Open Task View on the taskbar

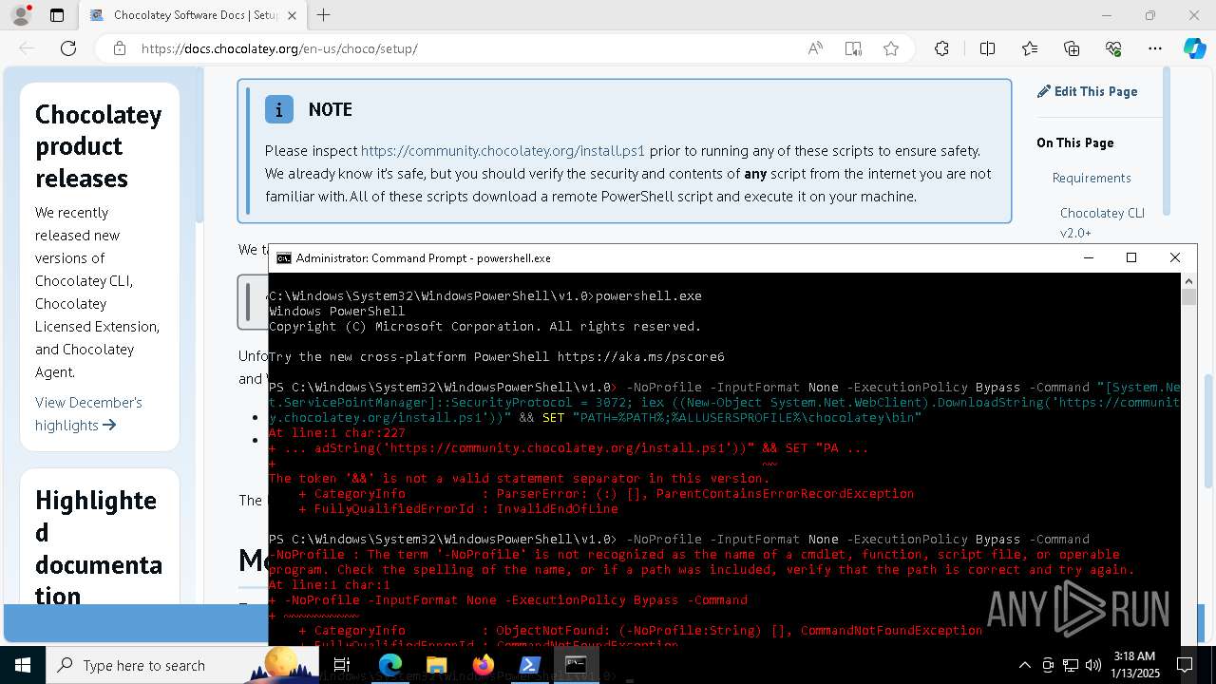coord(342,665)
